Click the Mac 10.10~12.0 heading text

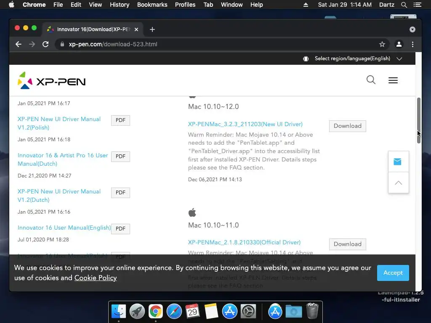pyautogui.click(x=213, y=106)
